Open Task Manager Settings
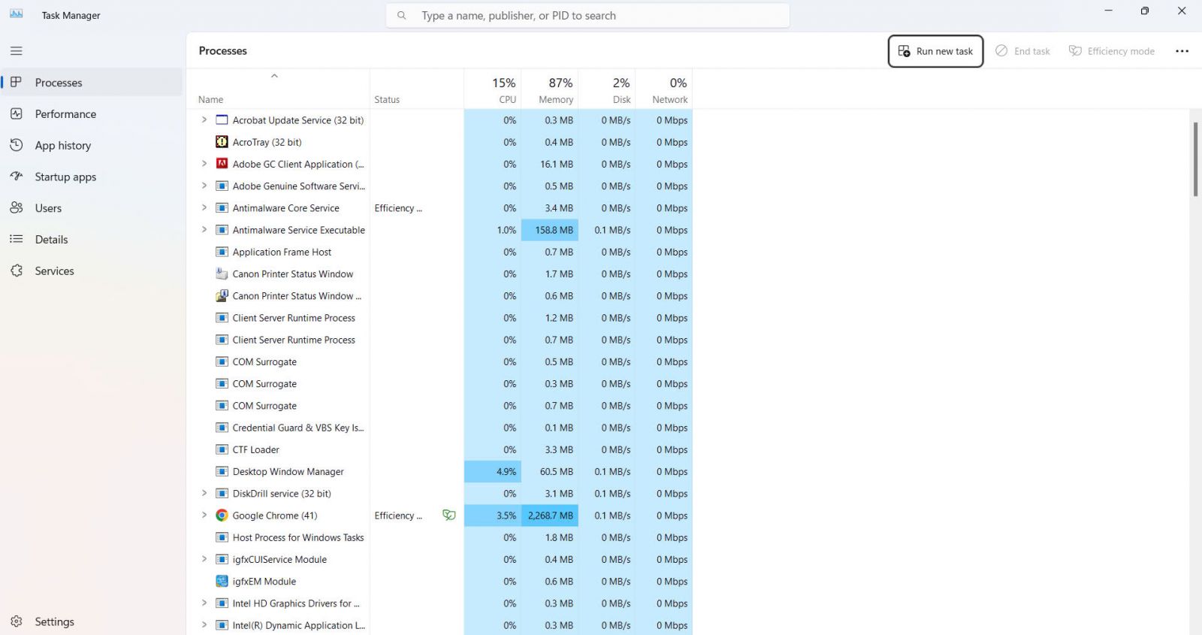The image size is (1202, 635). tap(92, 622)
